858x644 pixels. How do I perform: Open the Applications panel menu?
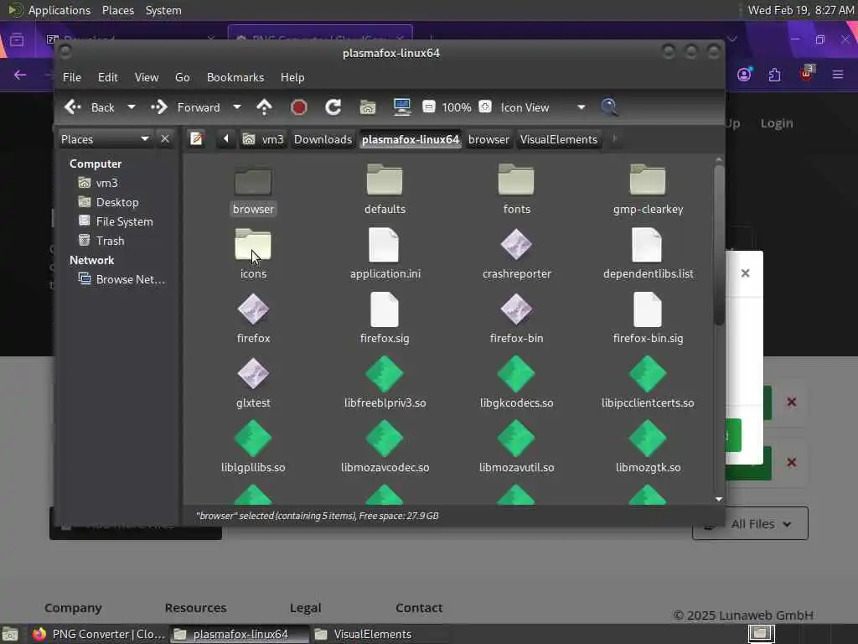59,10
